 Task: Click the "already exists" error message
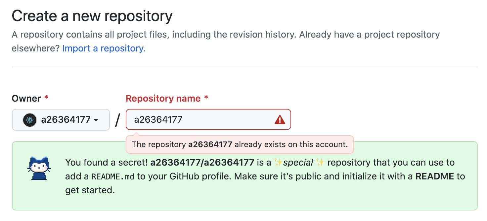coord(240,144)
